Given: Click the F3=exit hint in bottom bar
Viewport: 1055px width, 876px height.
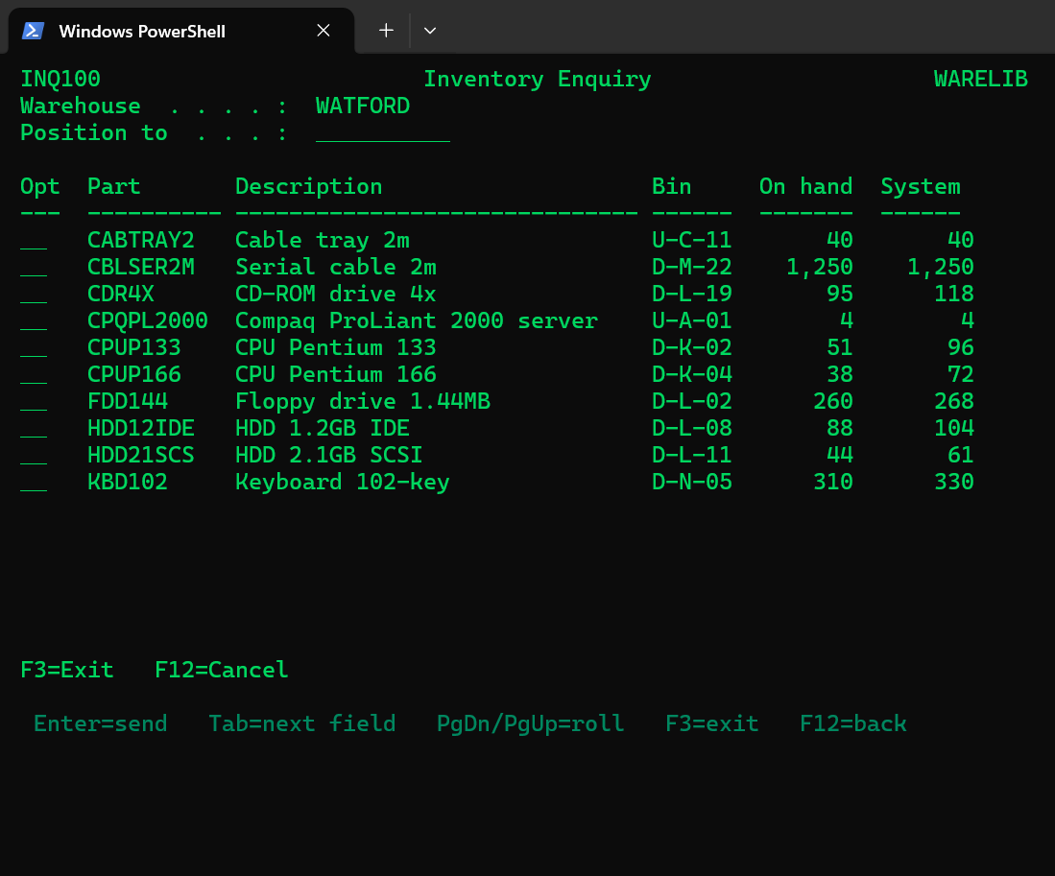Looking at the screenshot, I should [712, 723].
